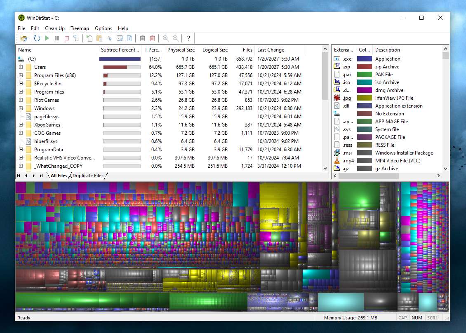466x333 pixels.
Task: Open the Help menu
Action: [x=123, y=28]
